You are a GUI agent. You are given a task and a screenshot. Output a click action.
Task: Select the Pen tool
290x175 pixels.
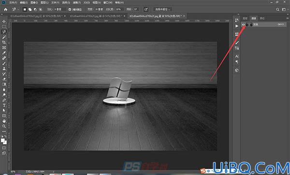pyautogui.click(x=4, y=100)
